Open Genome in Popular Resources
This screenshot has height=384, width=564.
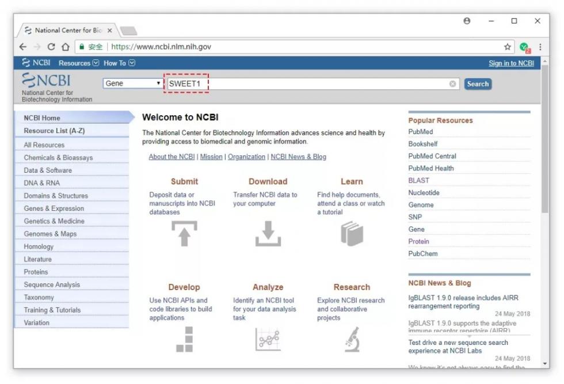pyautogui.click(x=421, y=205)
